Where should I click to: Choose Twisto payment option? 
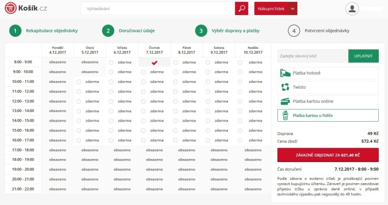click(x=328, y=87)
